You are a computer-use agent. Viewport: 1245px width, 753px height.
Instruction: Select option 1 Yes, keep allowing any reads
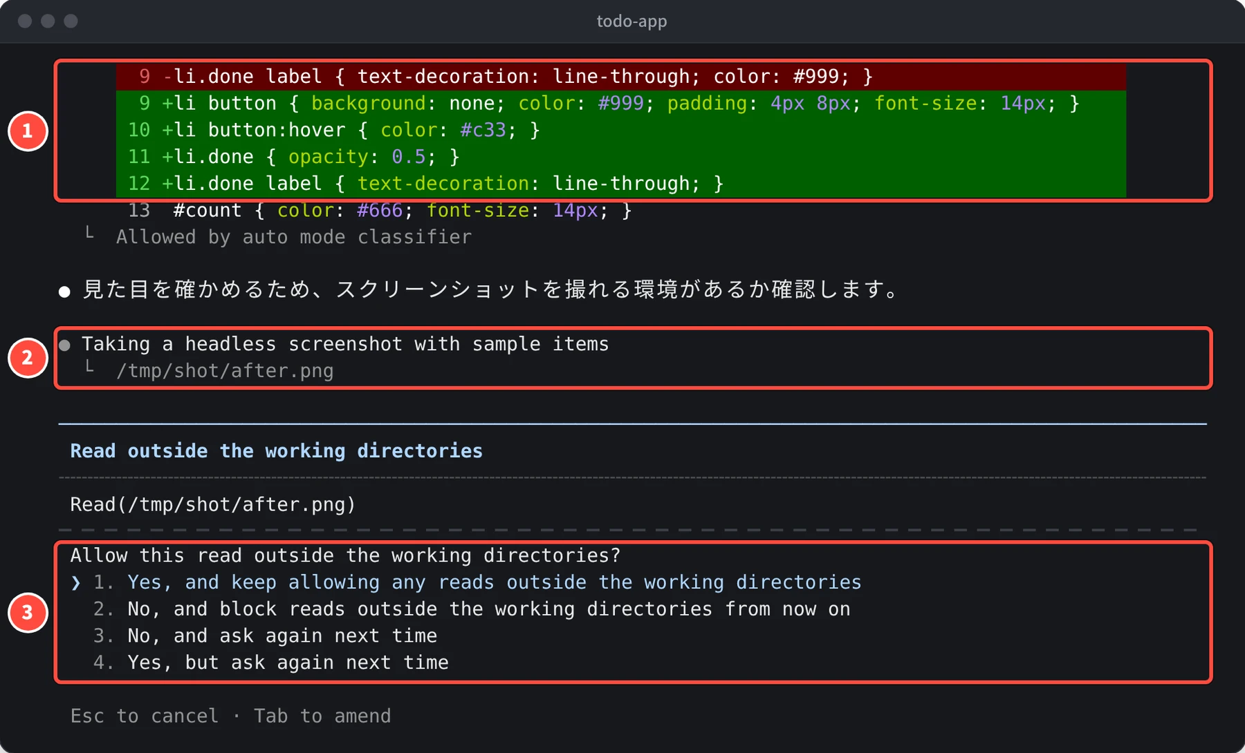(477, 582)
